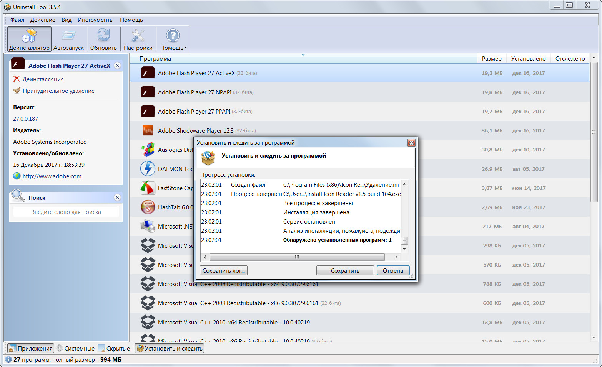602x367 pixels.
Task: Click the Auslogics Disk Defrag icon
Action: click(148, 150)
